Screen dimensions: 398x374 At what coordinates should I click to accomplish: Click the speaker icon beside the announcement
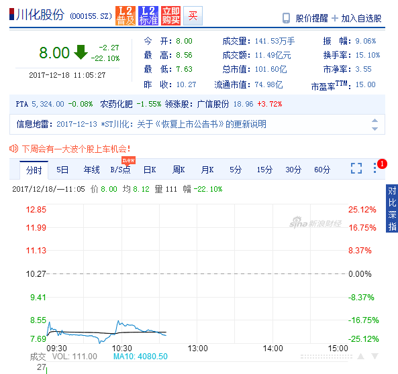coord(13,149)
